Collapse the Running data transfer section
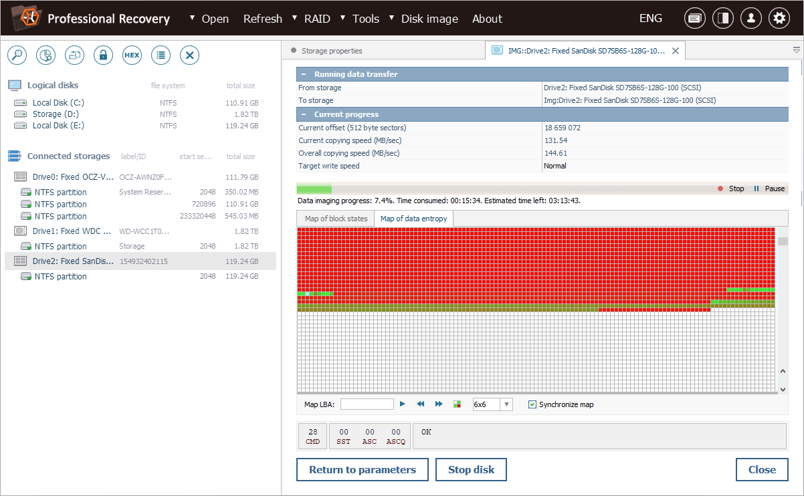 click(304, 74)
